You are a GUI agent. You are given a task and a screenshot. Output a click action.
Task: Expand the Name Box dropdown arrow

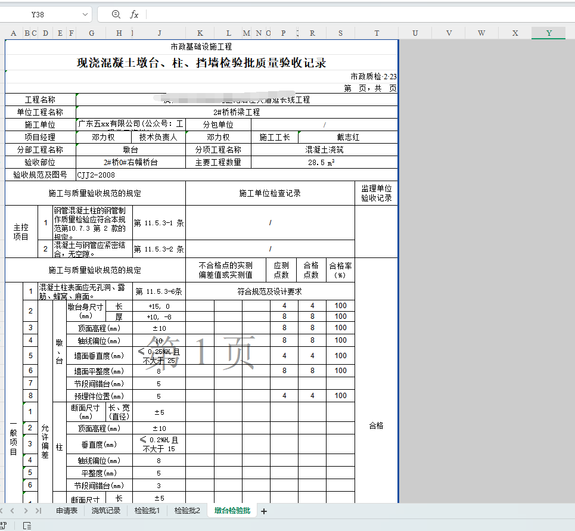(x=85, y=14)
